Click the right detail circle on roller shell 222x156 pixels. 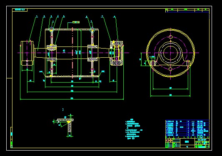pos(92,30)
